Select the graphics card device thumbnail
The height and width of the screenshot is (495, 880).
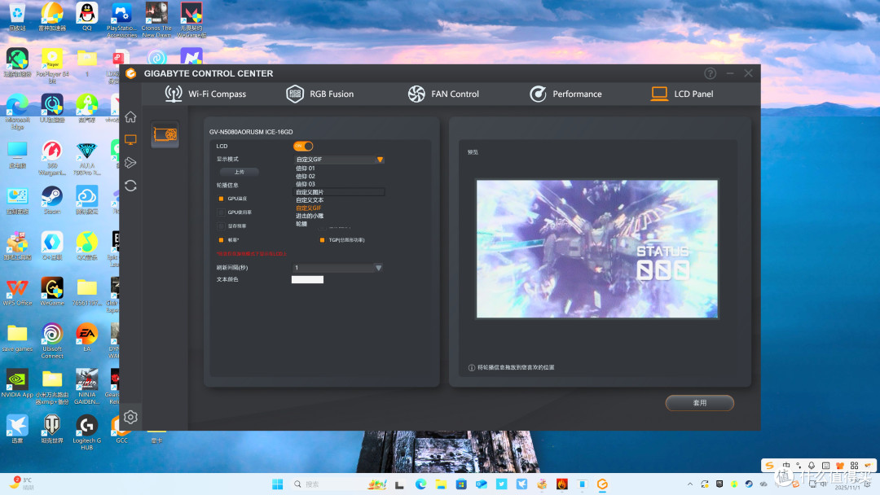point(165,134)
